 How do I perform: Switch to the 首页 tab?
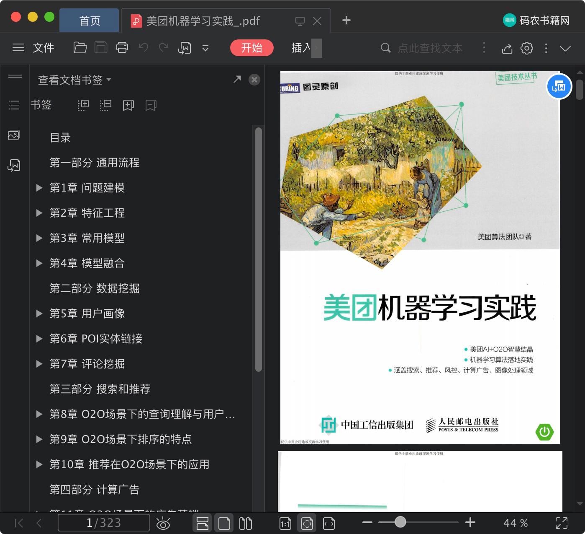tap(90, 21)
